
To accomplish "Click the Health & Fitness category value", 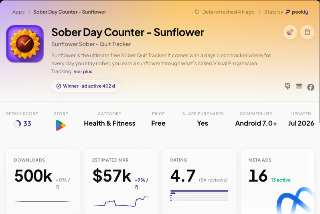I will coord(109,123).
